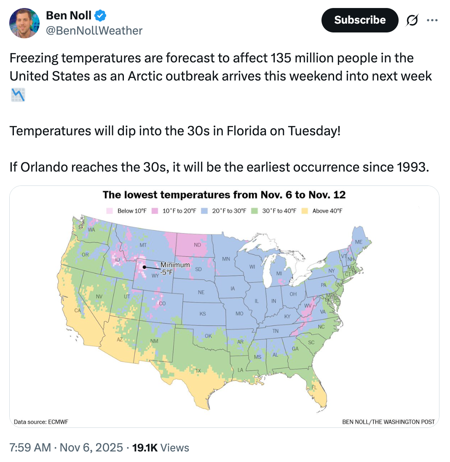
Task: Click the Minimum -5°F marker dot
Action: [144, 267]
